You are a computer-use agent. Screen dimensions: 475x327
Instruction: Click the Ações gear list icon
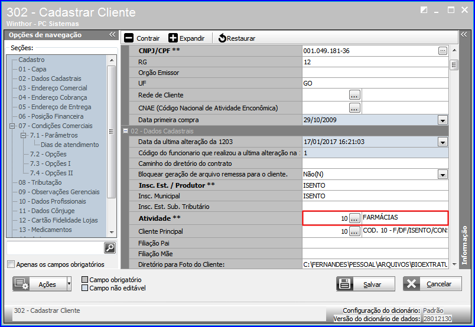pyautogui.click(x=21, y=284)
